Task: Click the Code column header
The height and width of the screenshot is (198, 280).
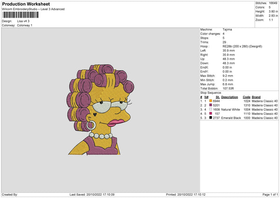Action: coord(246,97)
